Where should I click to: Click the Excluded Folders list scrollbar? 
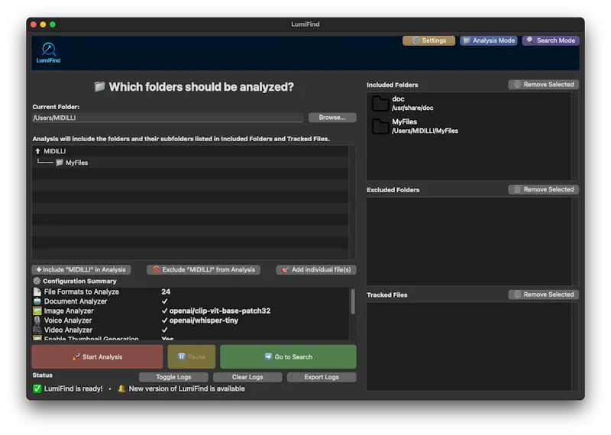tap(575, 241)
